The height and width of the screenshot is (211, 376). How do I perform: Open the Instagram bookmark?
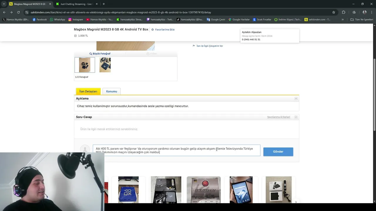click(x=75, y=20)
